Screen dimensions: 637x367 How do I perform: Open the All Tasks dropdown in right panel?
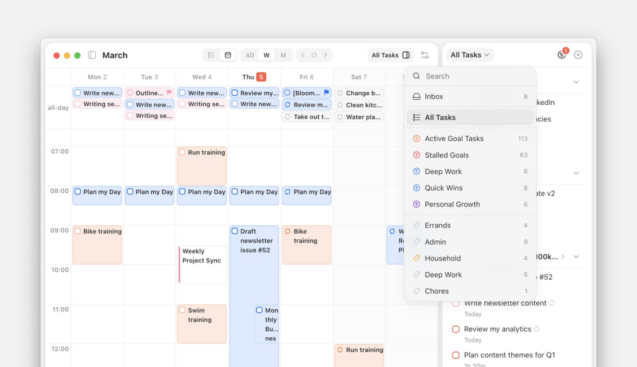coord(470,55)
